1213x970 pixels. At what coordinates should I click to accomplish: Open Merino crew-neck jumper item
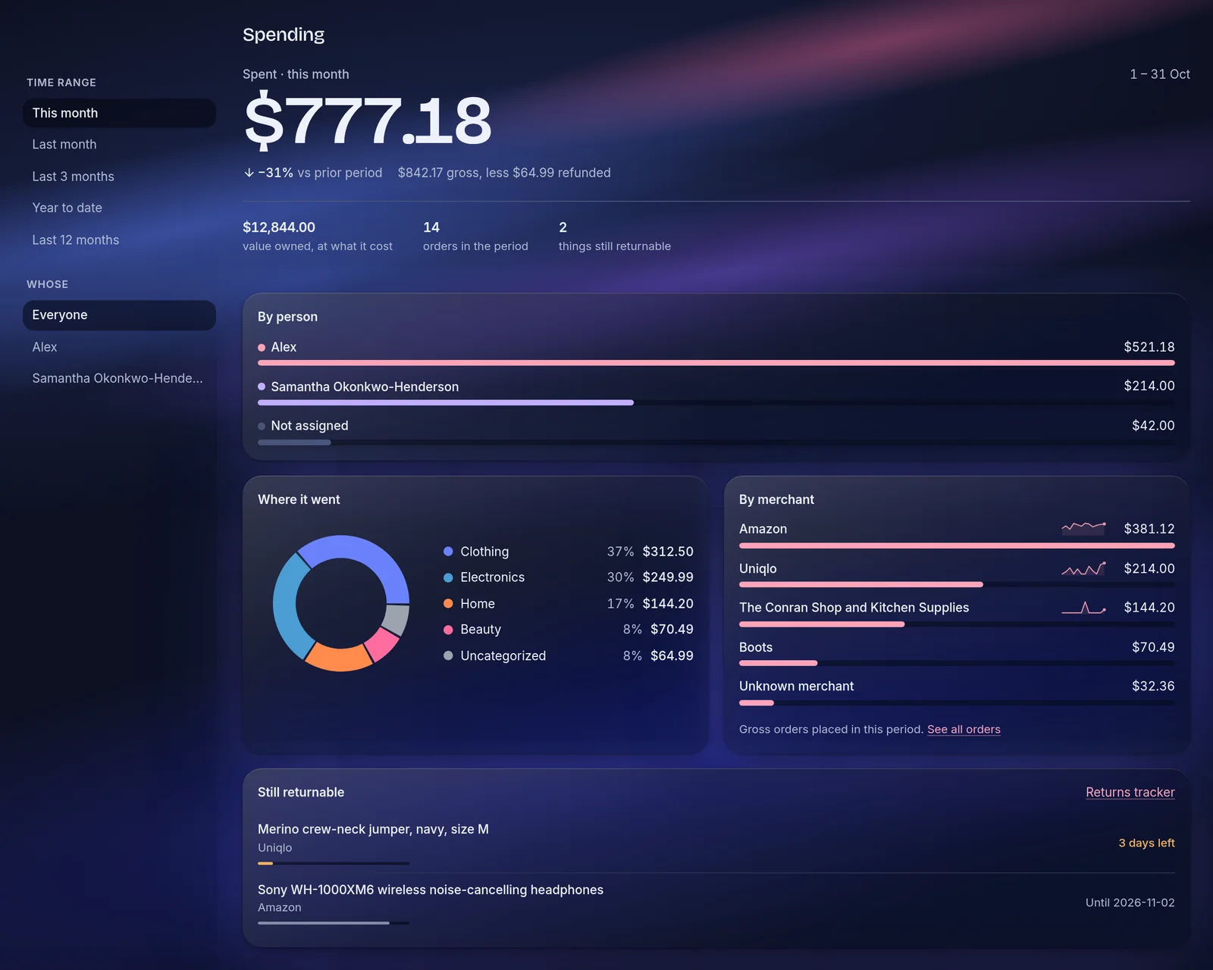[373, 829]
